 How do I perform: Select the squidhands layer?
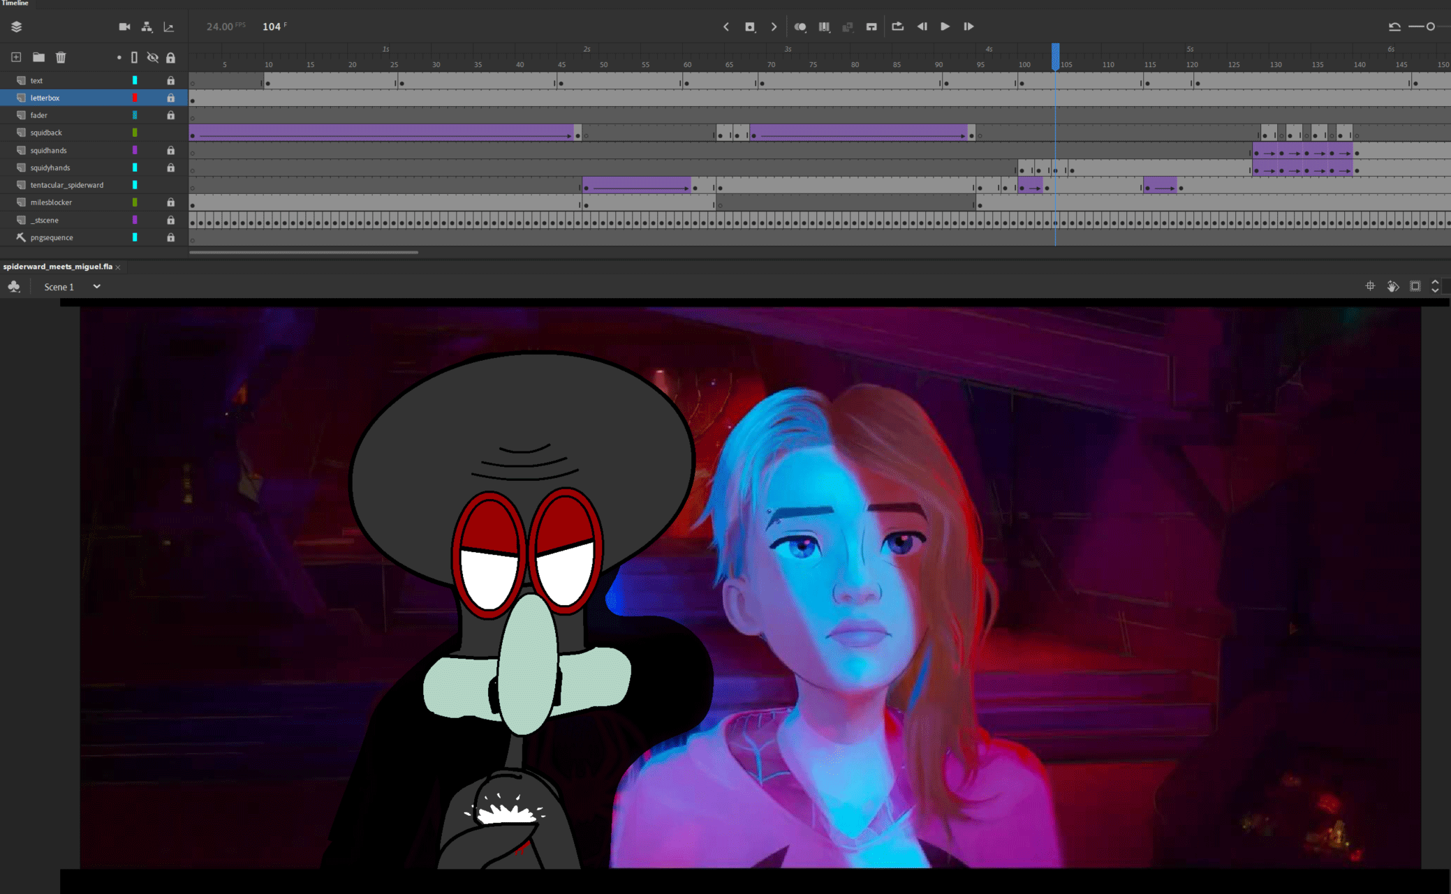pos(48,150)
